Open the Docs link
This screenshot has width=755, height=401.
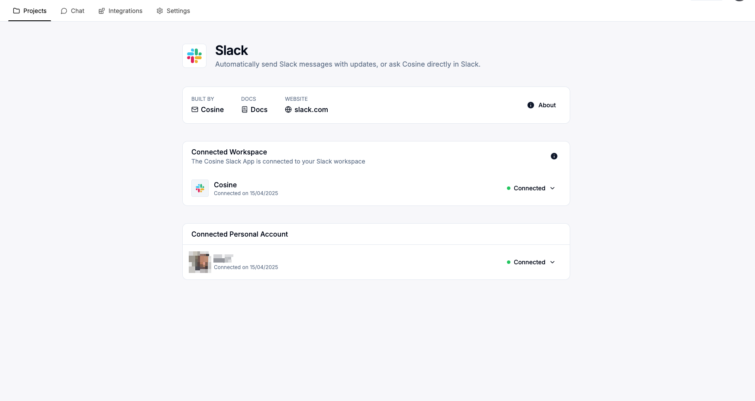point(259,109)
